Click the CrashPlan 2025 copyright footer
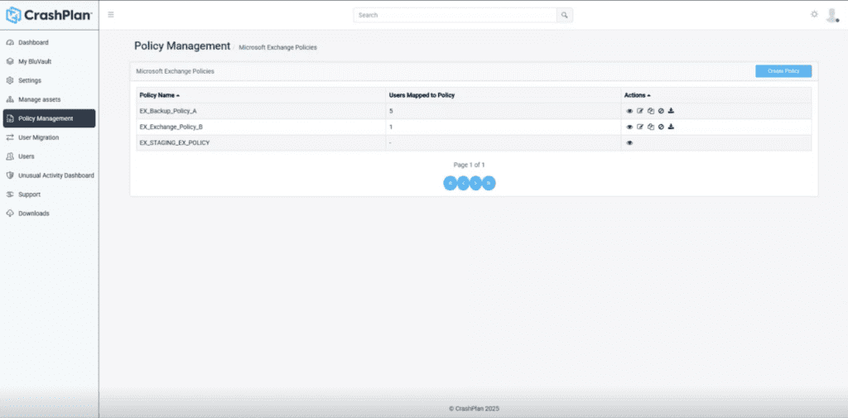 [x=474, y=409]
